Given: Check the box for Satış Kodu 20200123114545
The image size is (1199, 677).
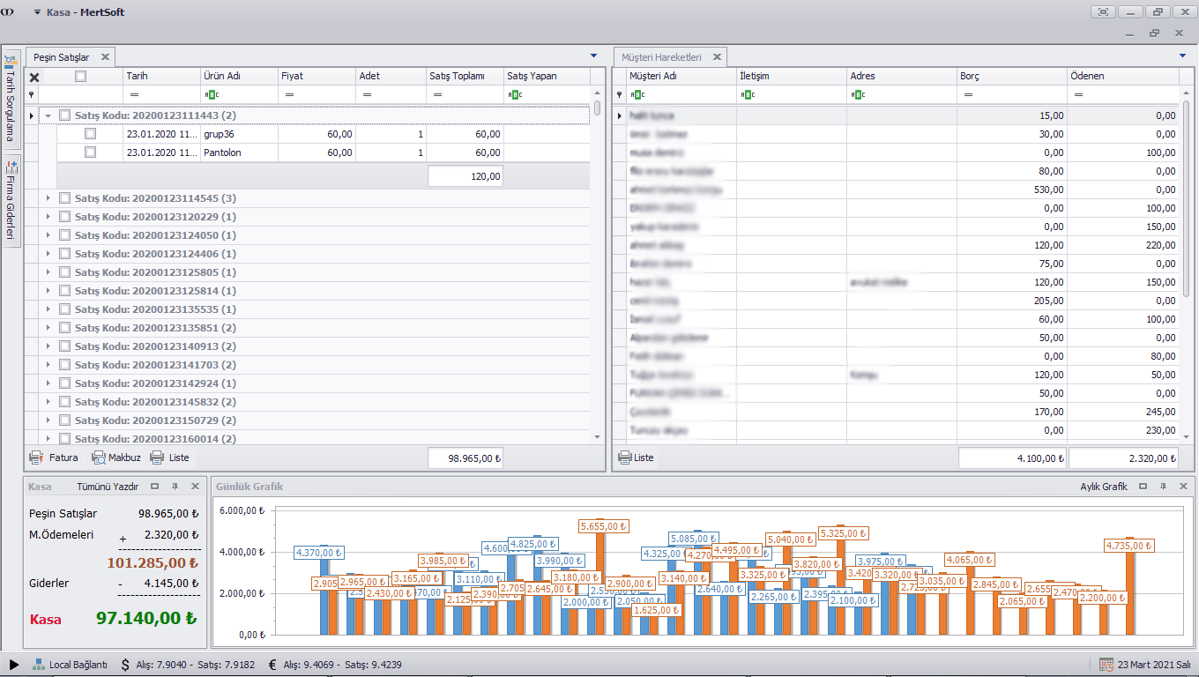Looking at the screenshot, I should coord(64,198).
